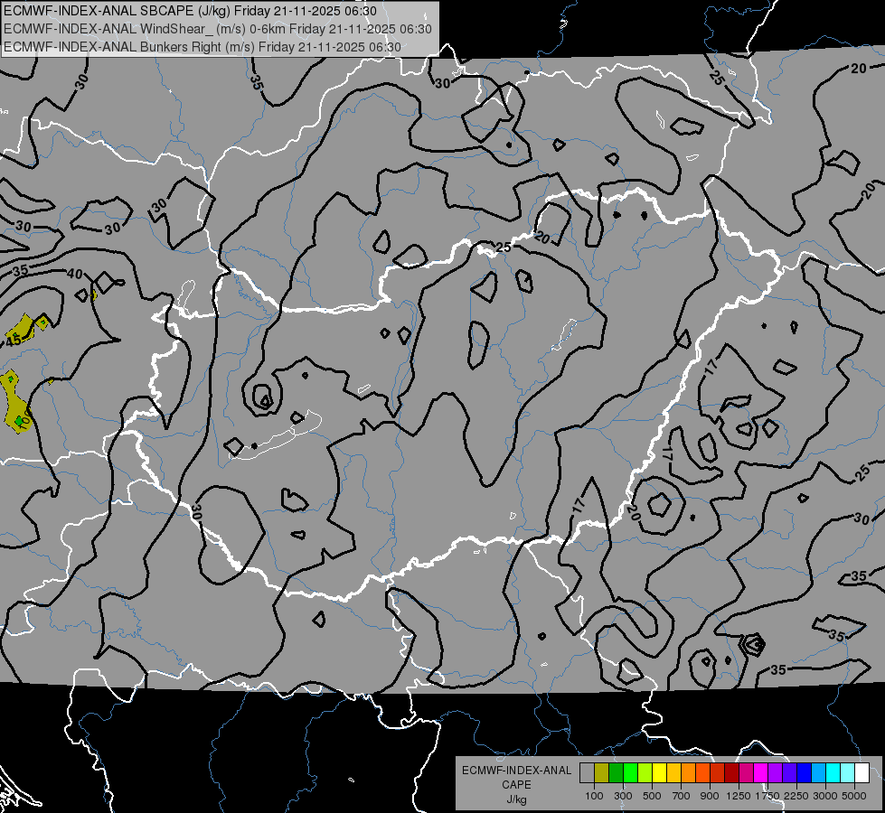Viewport: 885px width, 813px height.
Task: Click the 45 contour label near green patch
Action: coord(14,341)
